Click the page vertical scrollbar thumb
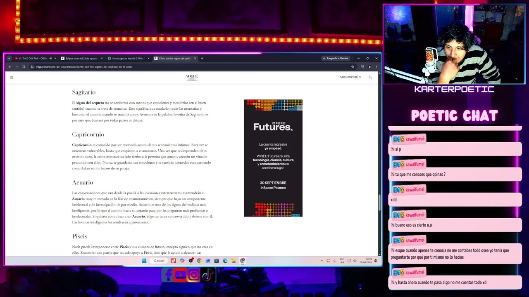This screenshot has height=297, width=529. pos(379,202)
